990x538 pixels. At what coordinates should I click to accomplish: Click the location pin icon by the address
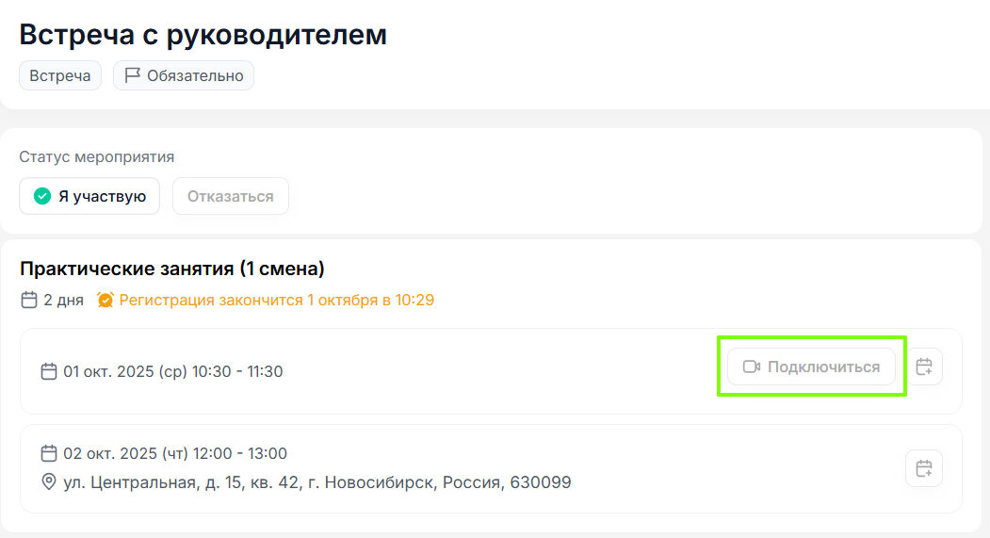(x=49, y=482)
